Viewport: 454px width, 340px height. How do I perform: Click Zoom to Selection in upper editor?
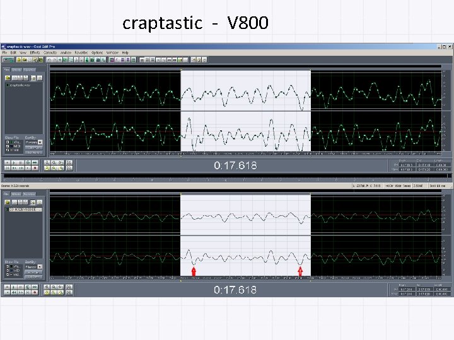coord(47,168)
